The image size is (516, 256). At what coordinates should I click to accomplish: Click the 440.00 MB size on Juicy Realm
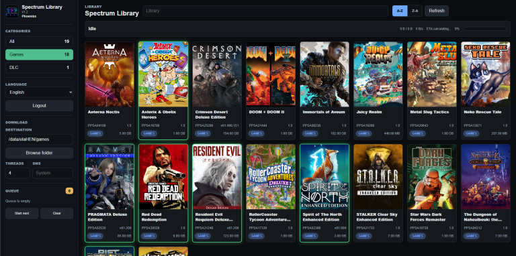[x=392, y=133]
